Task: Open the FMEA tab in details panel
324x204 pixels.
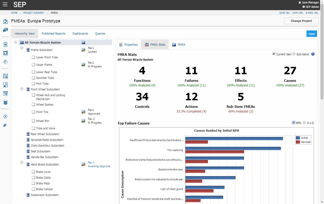Action: click(x=179, y=44)
